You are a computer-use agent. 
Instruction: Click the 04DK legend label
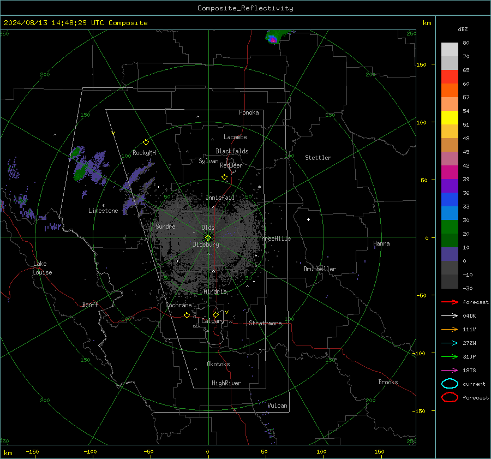click(469, 316)
